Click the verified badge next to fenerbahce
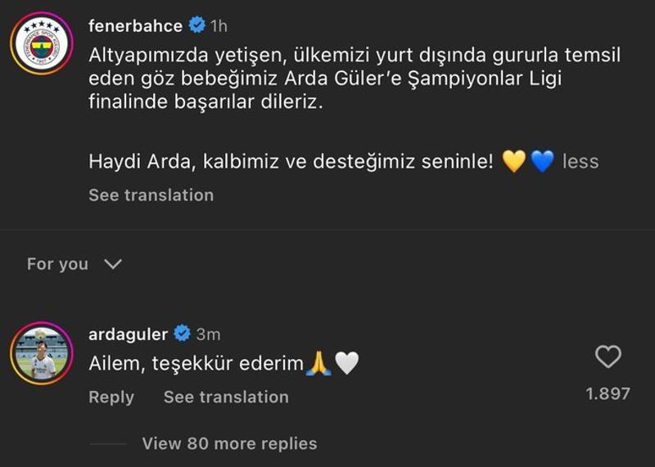Viewport: 655px width, 467px height. tap(197, 26)
